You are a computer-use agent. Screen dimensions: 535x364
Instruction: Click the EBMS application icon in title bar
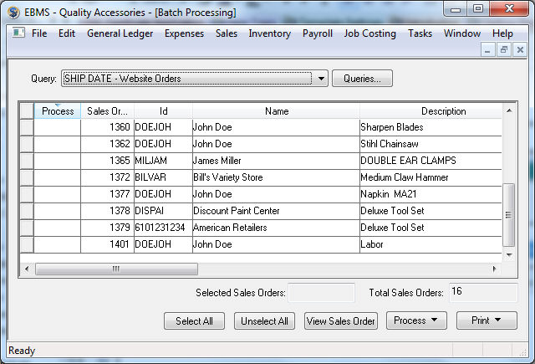(13, 13)
